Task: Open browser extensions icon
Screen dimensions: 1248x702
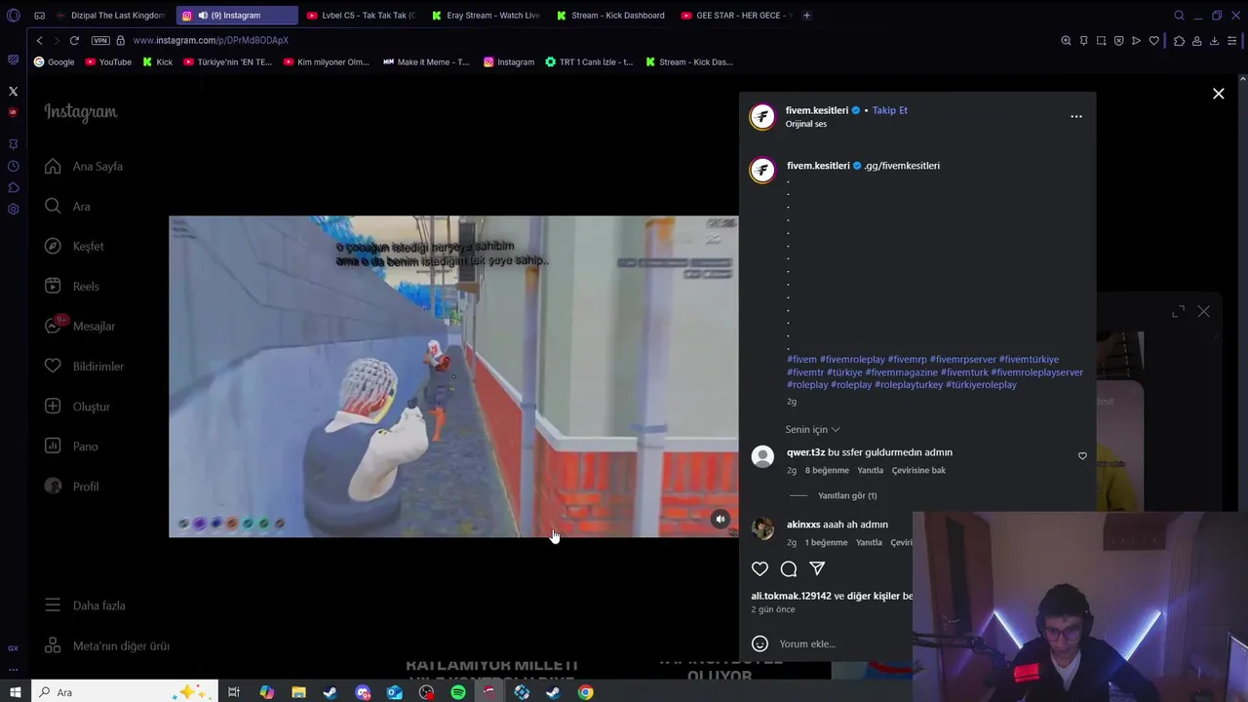Action: point(1179,41)
